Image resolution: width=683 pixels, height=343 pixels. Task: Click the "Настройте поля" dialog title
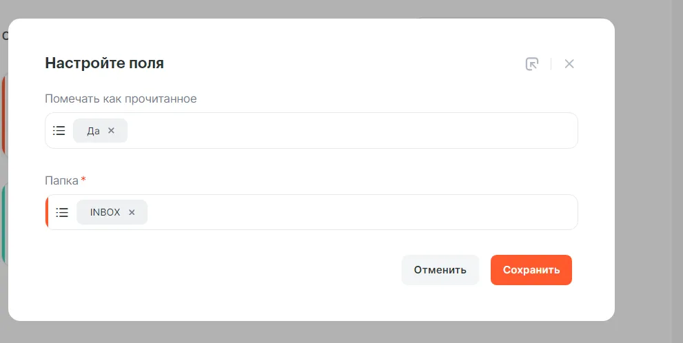pos(104,63)
